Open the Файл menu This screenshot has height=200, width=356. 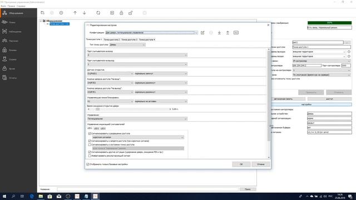click(x=3, y=6)
